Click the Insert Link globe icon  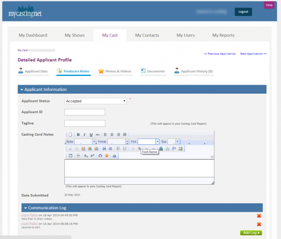[x=161, y=149]
